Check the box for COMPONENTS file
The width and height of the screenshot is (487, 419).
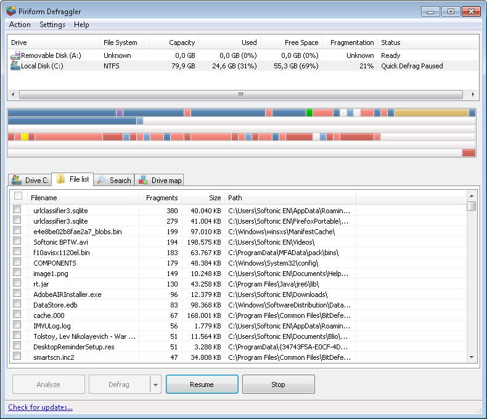pyautogui.click(x=17, y=262)
